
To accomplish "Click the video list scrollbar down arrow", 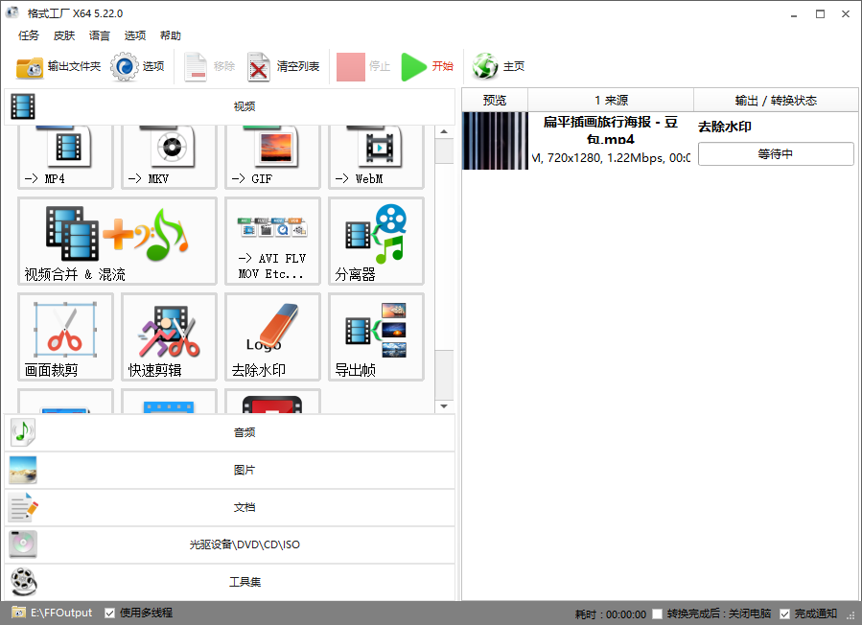I will 444,406.
